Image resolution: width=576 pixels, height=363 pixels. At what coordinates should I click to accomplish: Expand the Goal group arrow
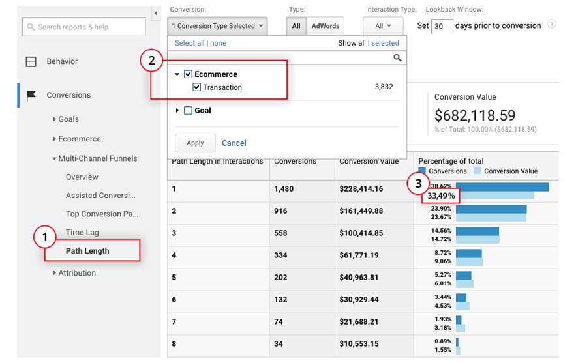tap(177, 111)
